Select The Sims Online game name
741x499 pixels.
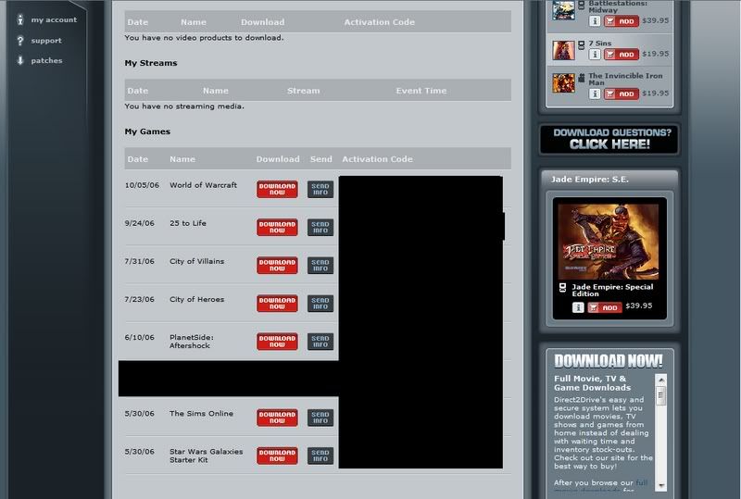[201, 414]
